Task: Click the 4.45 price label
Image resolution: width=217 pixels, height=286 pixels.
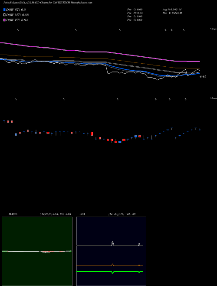Action: click(x=203, y=77)
